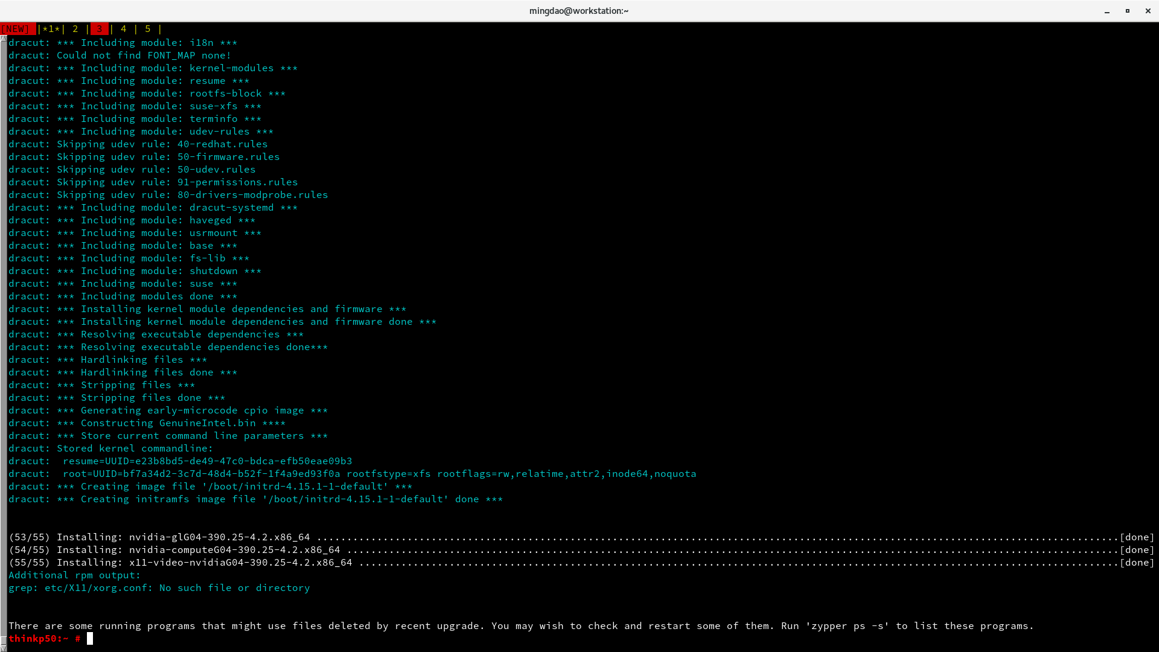1159x652 pixels.
Task: Click the 'Resolving executable dependencies done' line
Action: click(168, 347)
